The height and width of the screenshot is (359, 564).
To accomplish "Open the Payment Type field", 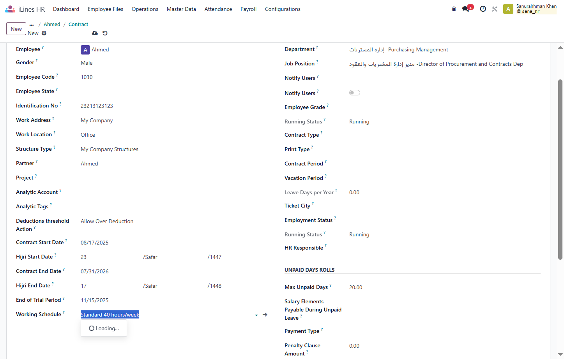I will (x=444, y=331).
